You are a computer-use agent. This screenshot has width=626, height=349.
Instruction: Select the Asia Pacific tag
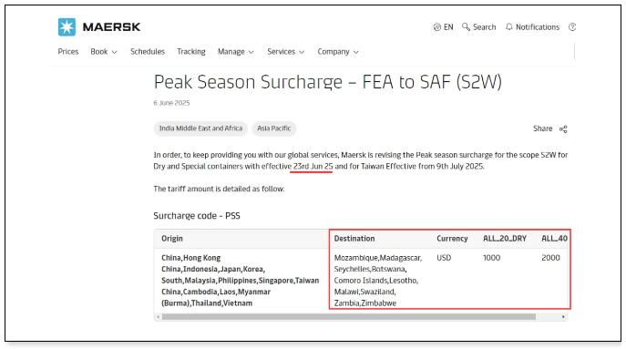tap(274, 128)
